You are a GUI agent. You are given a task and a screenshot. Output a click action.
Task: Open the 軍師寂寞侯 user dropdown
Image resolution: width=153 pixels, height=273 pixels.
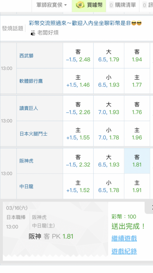51,5
